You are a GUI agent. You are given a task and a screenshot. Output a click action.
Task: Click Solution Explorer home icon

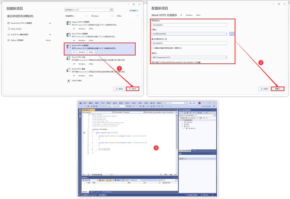click(185, 113)
